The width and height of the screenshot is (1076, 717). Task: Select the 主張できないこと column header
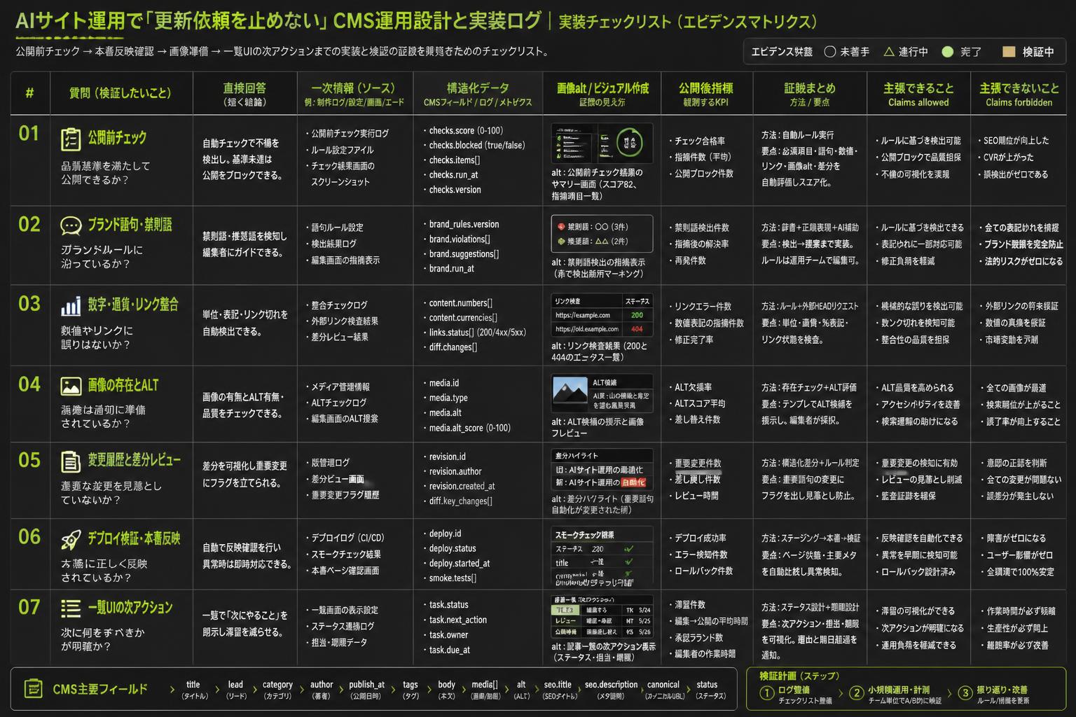(x=1019, y=93)
